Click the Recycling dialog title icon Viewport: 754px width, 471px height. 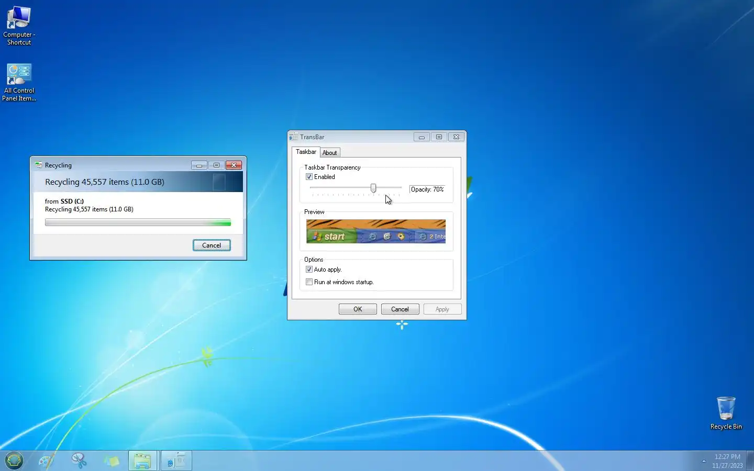coord(38,165)
